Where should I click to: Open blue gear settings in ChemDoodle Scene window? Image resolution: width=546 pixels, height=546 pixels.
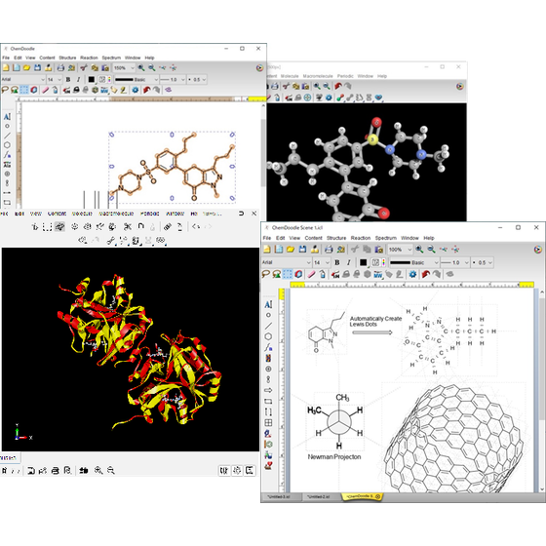412,274
